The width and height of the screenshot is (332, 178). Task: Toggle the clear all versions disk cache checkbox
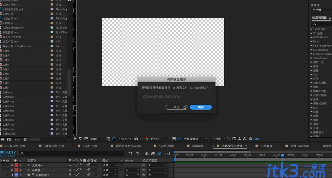[145, 97]
